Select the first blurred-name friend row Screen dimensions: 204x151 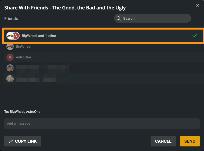(x=104, y=68)
